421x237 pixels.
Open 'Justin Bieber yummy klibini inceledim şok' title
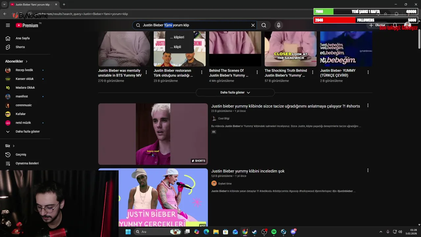[248, 171]
